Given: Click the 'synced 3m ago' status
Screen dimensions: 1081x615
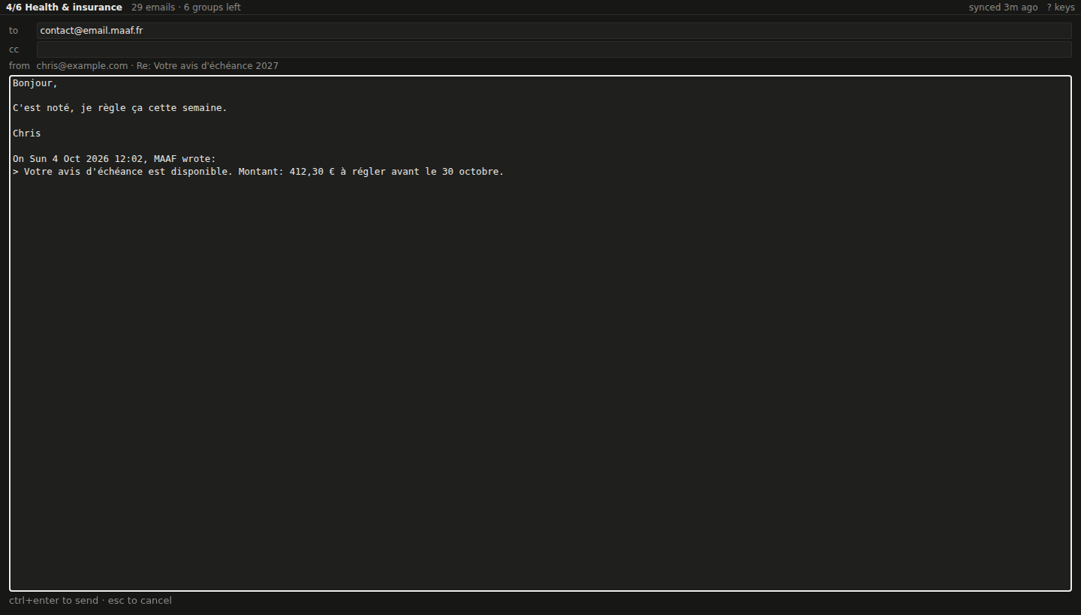Looking at the screenshot, I should (x=1003, y=7).
